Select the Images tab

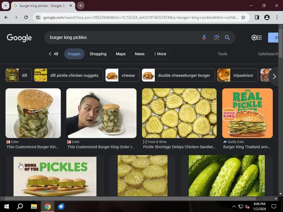tap(74, 54)
